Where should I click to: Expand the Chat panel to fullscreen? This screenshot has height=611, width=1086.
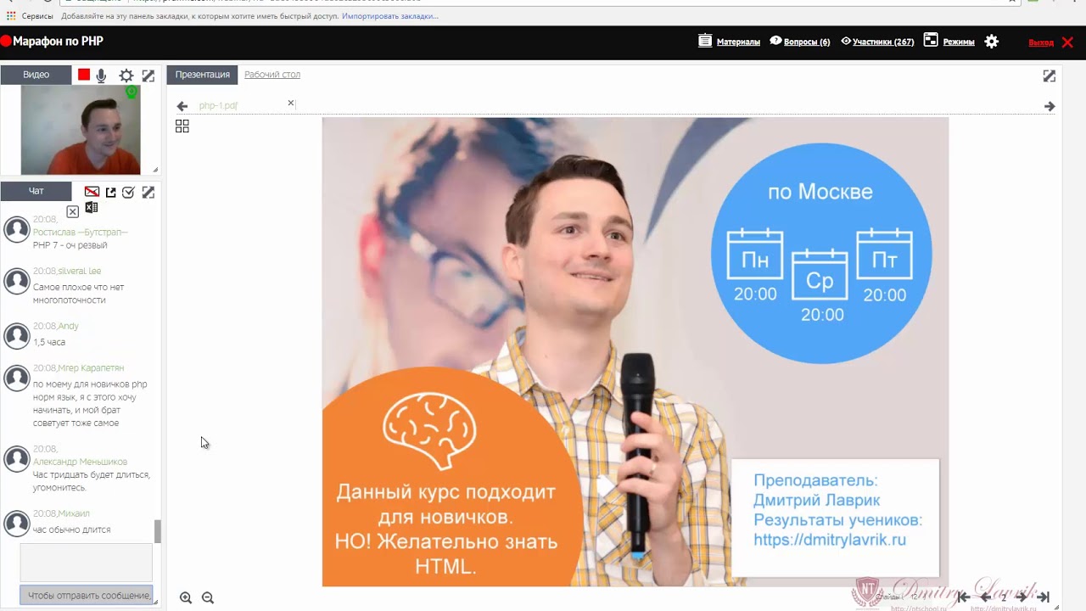click(148, 192)
